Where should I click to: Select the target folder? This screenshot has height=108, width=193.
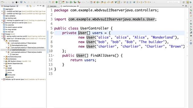point(10,68)
